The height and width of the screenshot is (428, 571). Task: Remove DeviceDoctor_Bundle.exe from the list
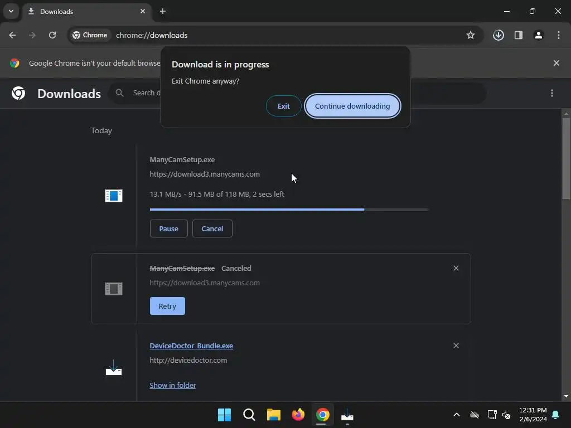click(x=456, y=346)
